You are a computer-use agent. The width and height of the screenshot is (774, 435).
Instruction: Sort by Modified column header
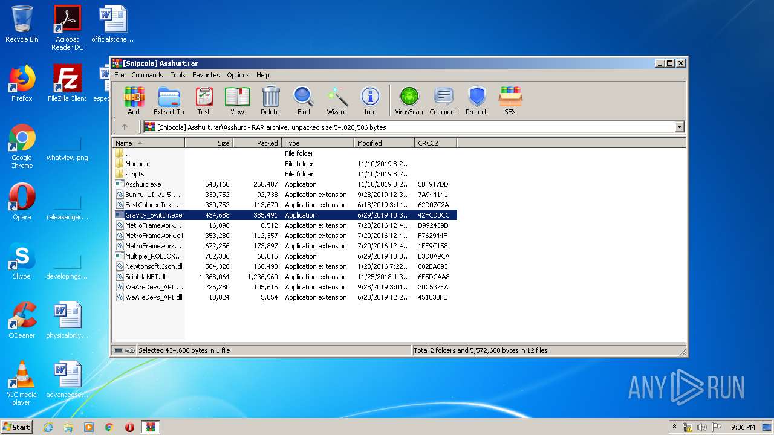tap(384, 143)
